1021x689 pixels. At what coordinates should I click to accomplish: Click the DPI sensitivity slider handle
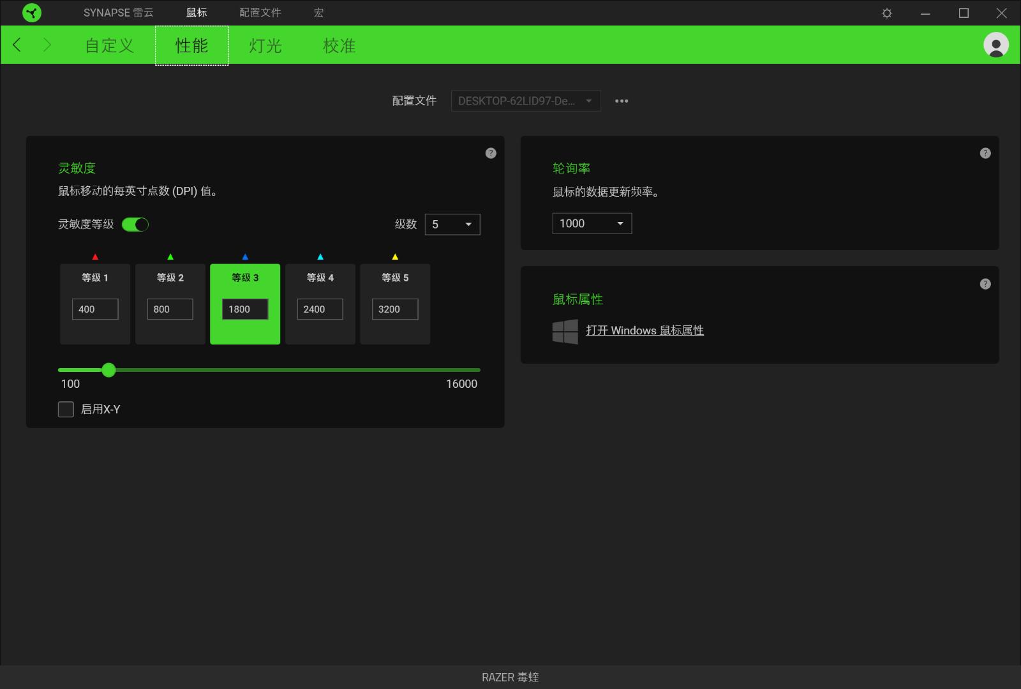pyautogui.click(x=109, y=370)
